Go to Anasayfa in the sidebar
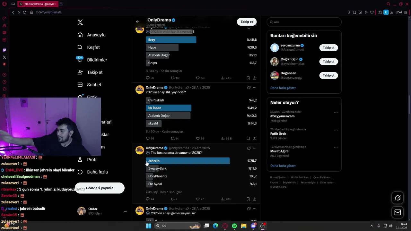411x231 pixels. tap(92, 35)
